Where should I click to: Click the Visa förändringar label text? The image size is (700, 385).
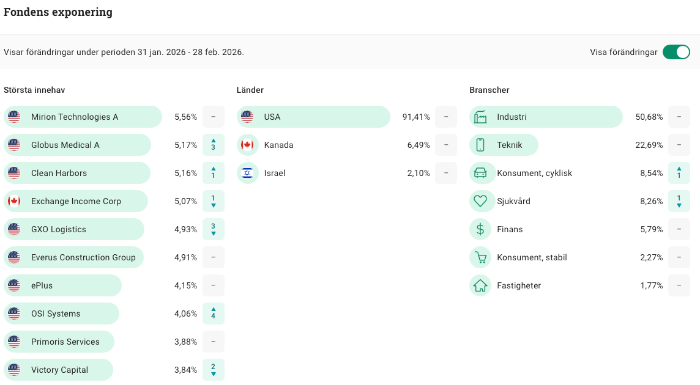(x=624, y=52)
